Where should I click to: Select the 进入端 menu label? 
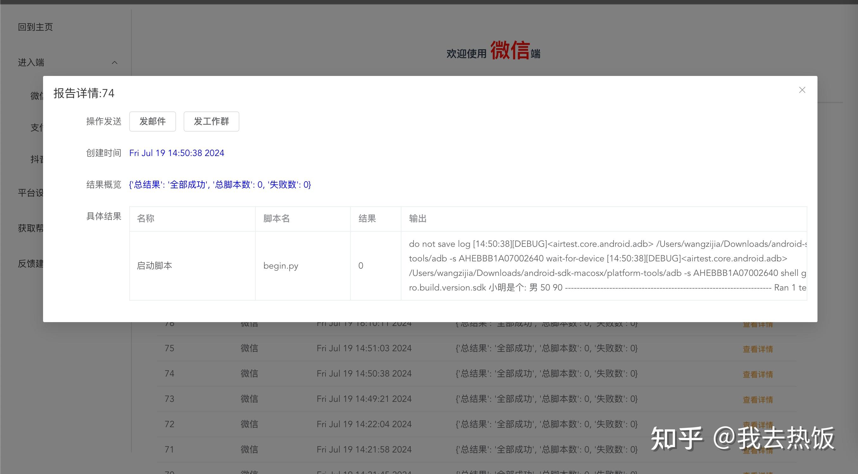[x=31, y=63]
